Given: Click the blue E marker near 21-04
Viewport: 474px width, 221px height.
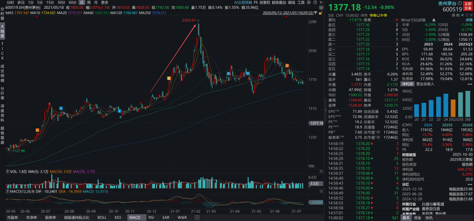Looking at the screenshot, I should point(229,73).
